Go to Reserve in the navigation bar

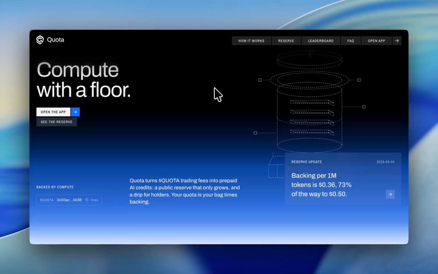point(286,41)
